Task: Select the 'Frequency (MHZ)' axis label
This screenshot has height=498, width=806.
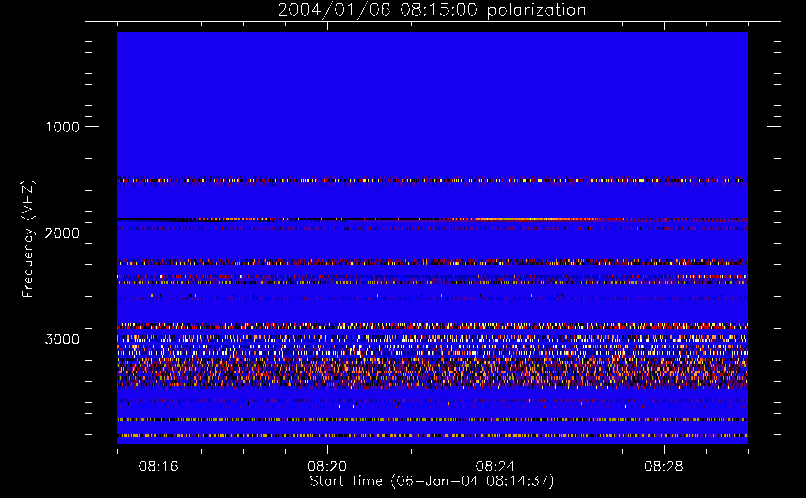Action: (29, 239)
